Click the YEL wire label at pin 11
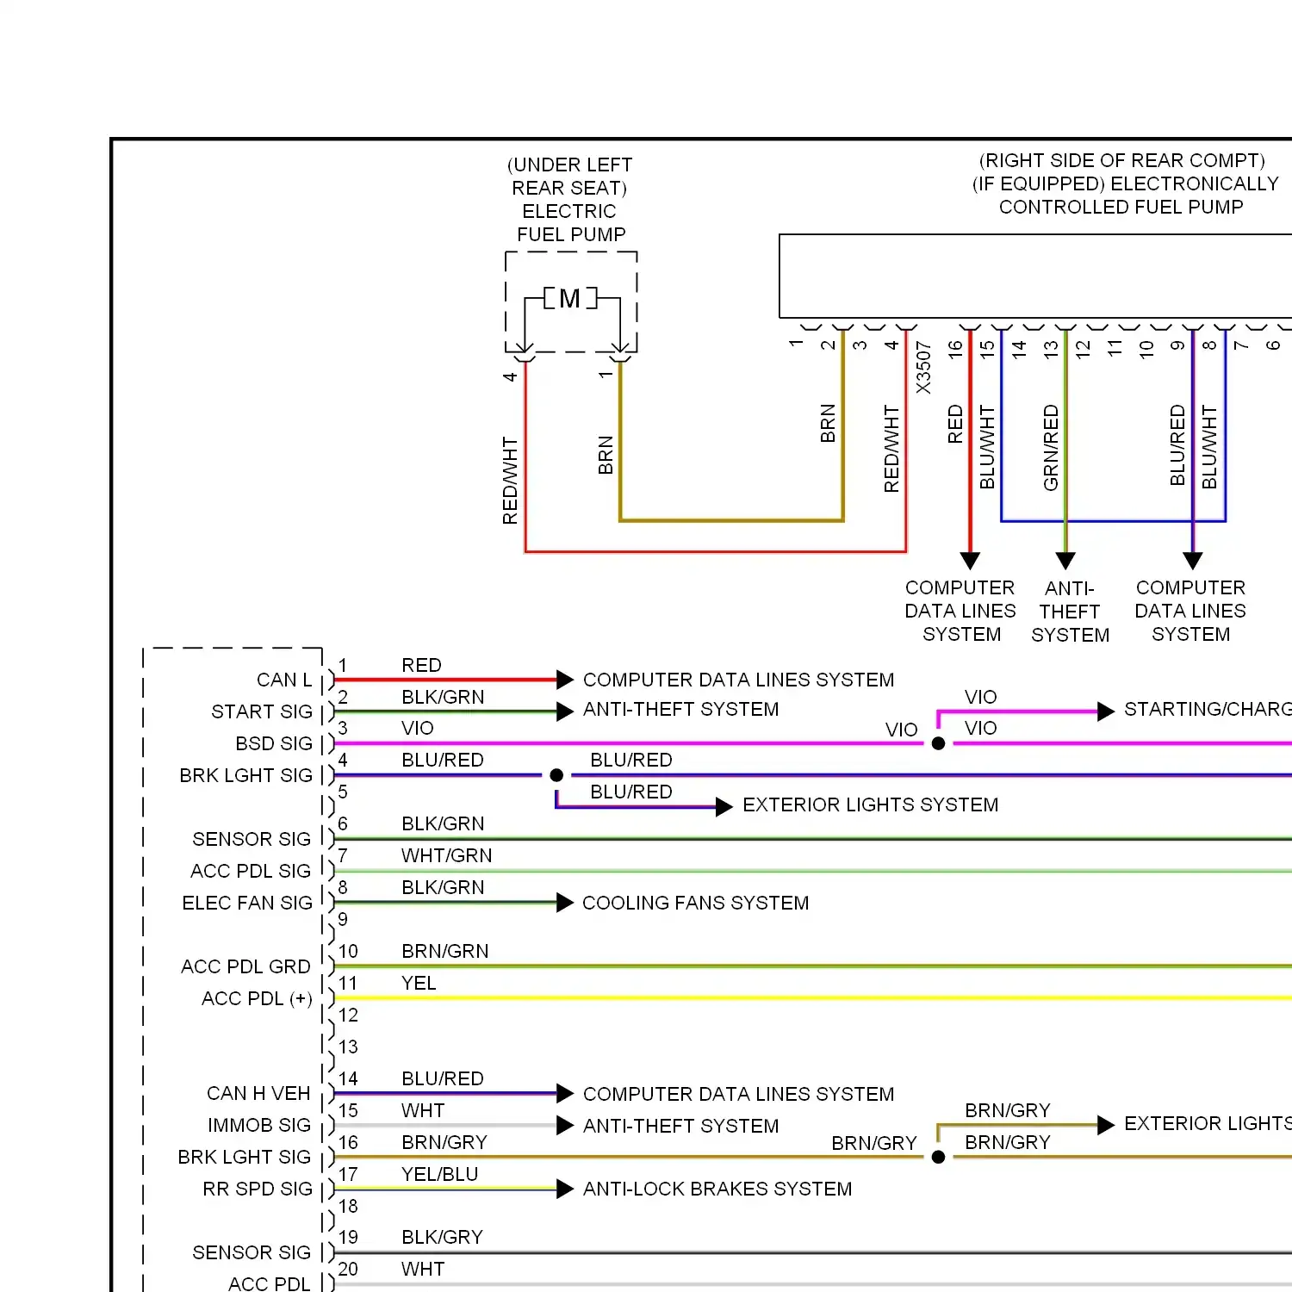 point(419,983)
